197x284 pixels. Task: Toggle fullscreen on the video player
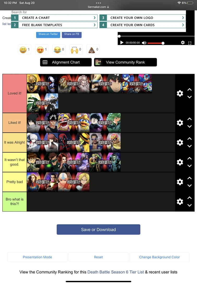click(190, 43)
